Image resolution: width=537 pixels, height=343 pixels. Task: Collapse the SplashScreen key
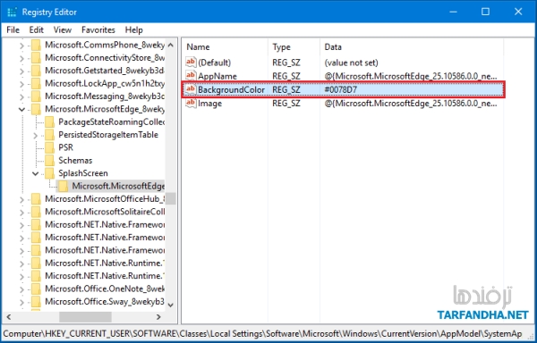pyautogui.click(x=36, y=173)
